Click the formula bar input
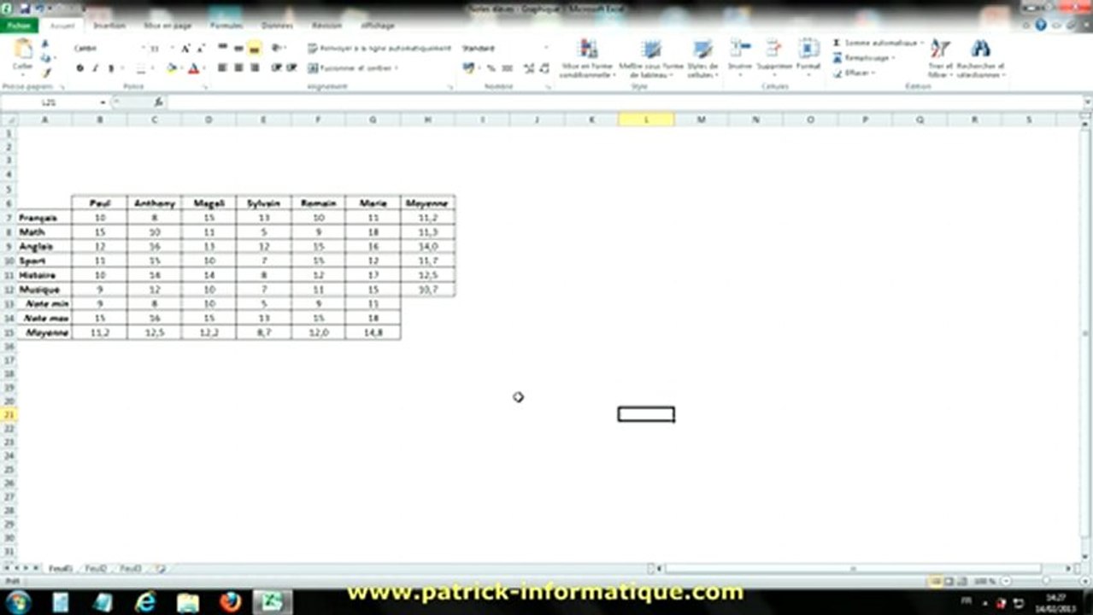This screenshot has height=615, width=1093. point(624,102)
